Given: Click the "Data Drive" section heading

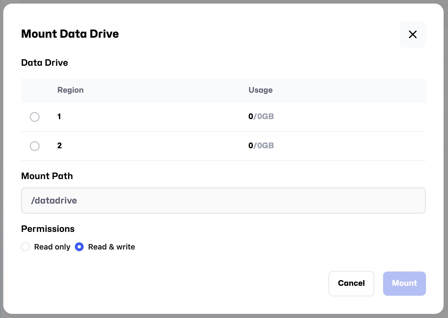Looking at the screenshot, I should coord(45,63).
